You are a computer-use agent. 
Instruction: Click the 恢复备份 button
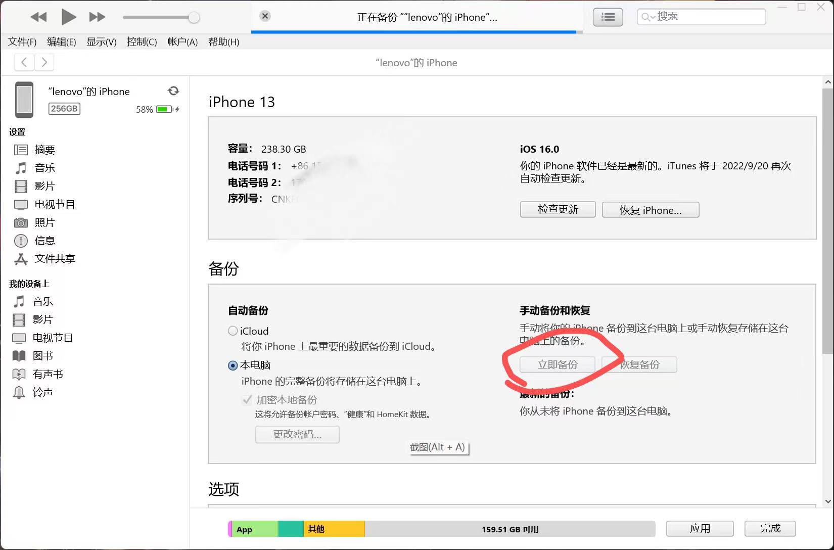pyautogui.click(x=639, y=365)
